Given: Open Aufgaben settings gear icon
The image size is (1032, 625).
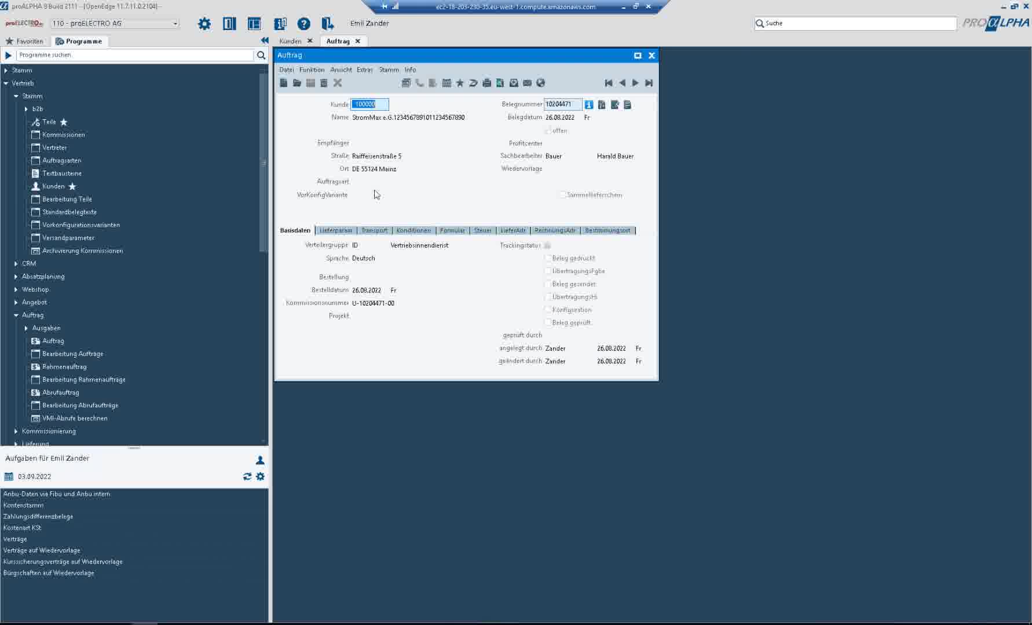Looking at the screenshot, I should click(x=260, y=476).
